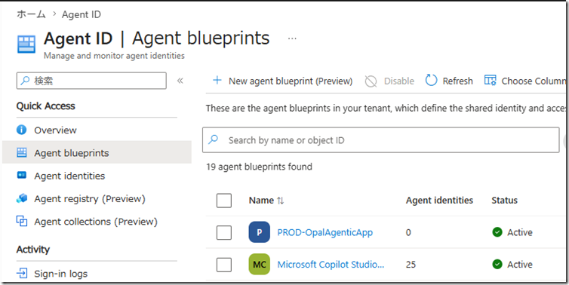Click Choose Columns button
The width and height of the screenshot is (569, 285).
[525, 81]
